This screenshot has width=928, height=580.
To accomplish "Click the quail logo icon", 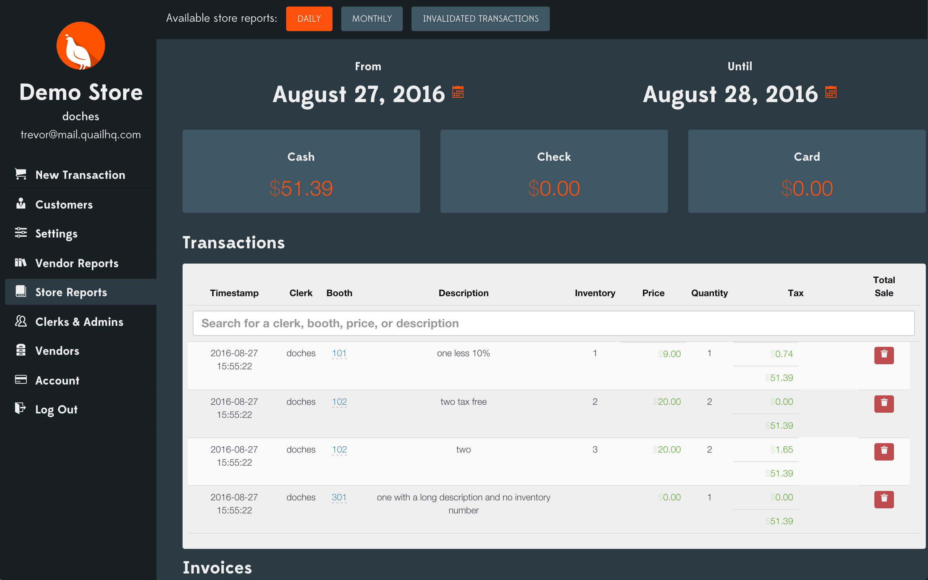I will (81, 46).
